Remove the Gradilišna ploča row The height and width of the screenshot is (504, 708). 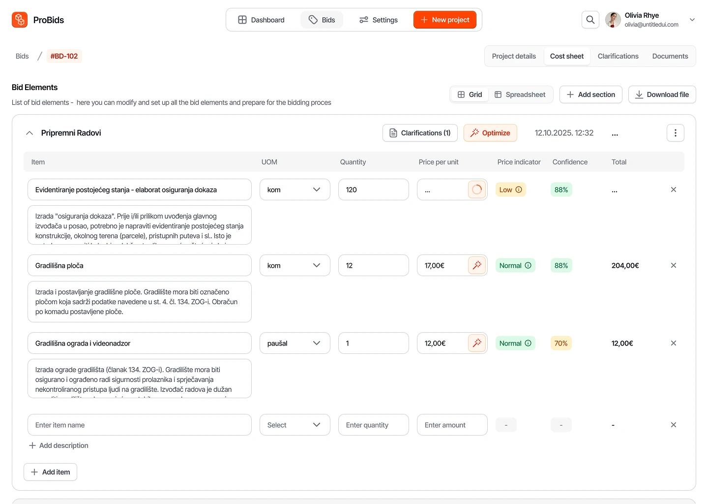674,265
